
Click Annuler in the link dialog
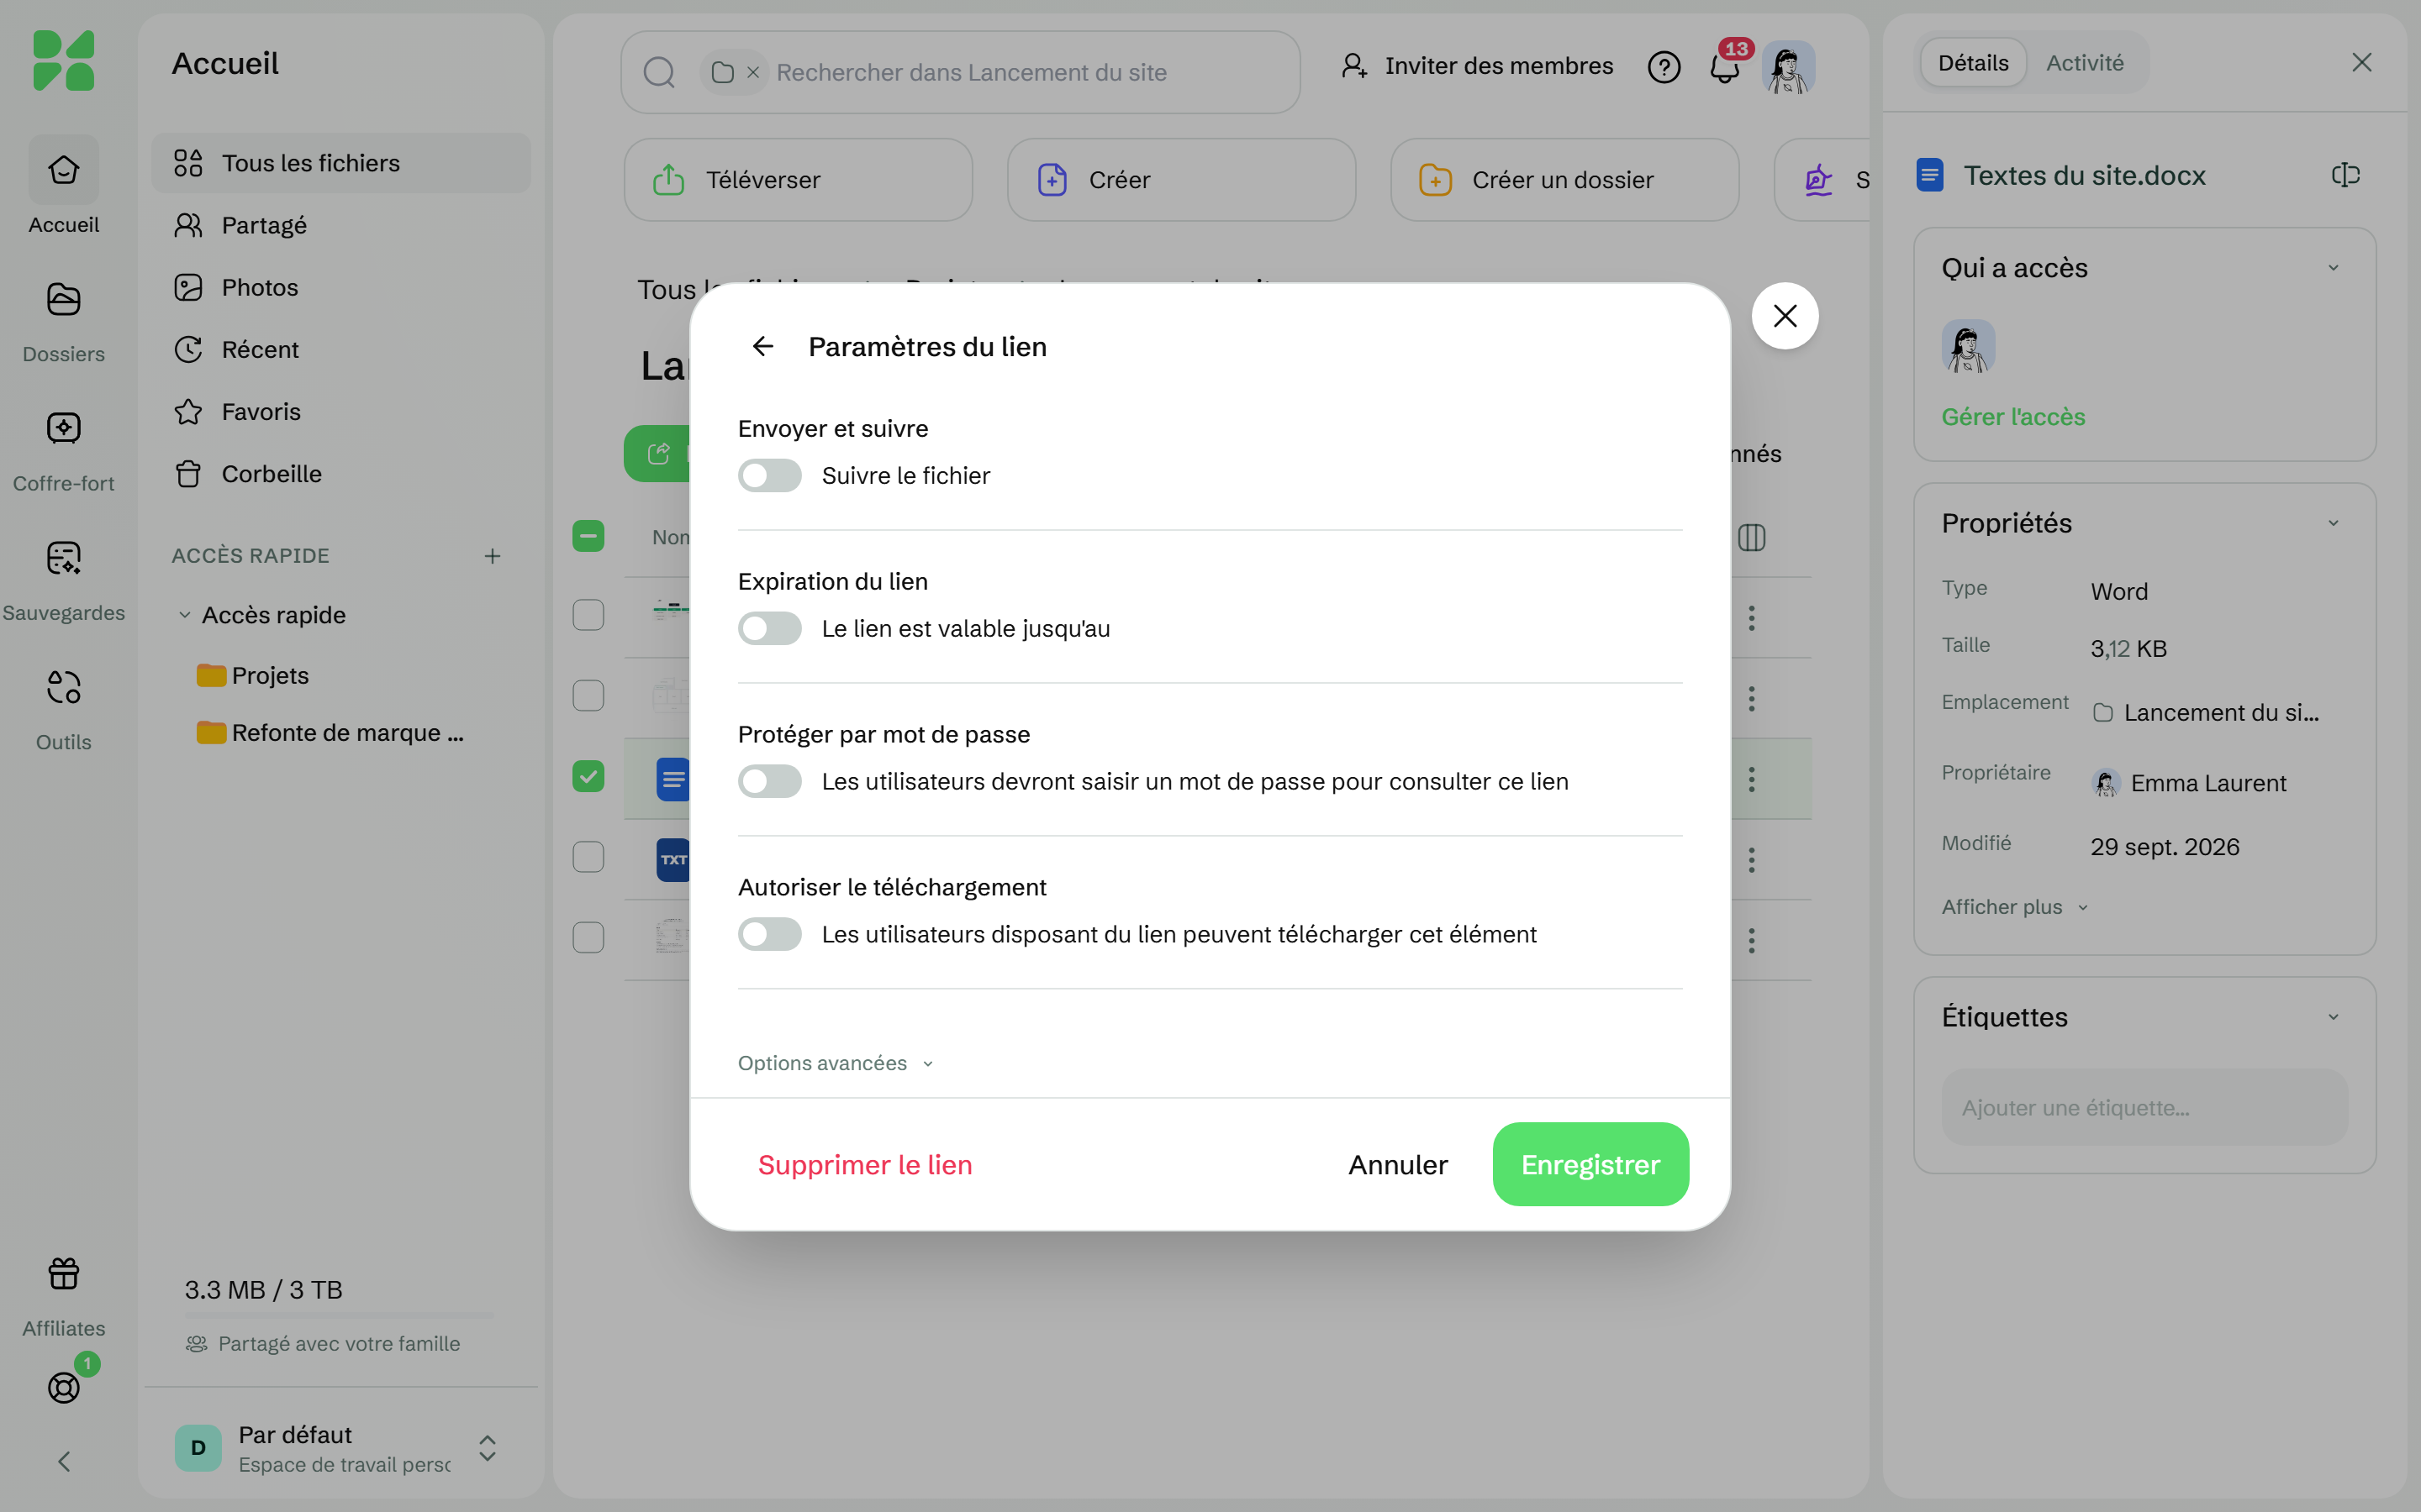[x=1398, y=1164]
